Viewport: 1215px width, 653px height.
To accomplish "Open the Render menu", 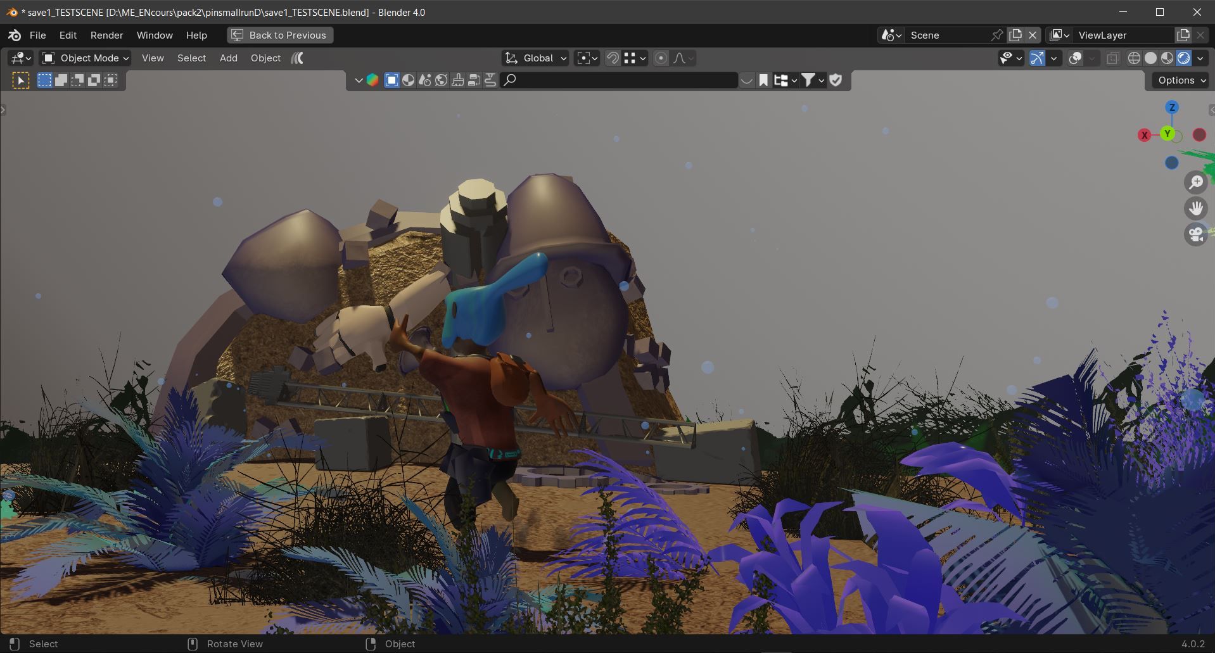I will [x=106, y=35].
